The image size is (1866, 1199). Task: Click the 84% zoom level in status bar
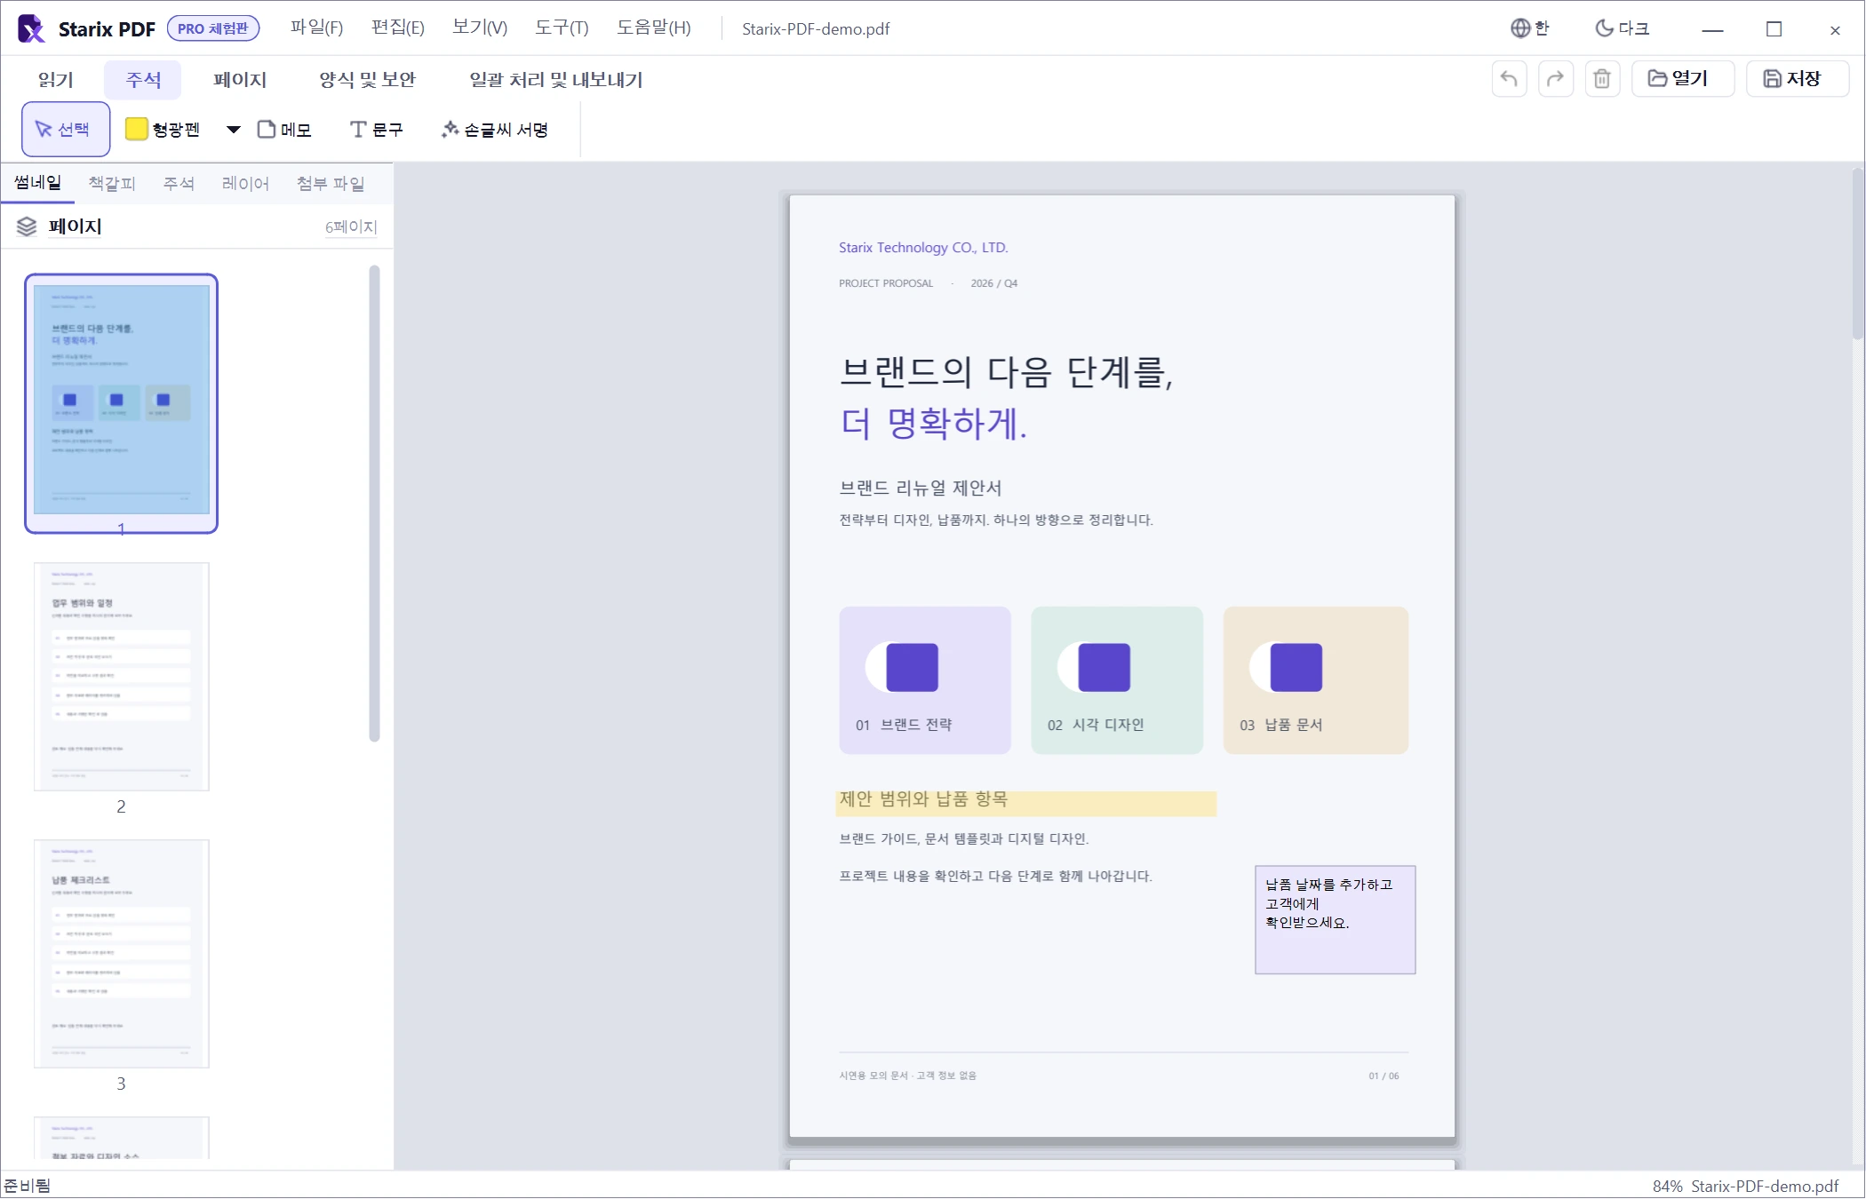click(1667, 1187)
